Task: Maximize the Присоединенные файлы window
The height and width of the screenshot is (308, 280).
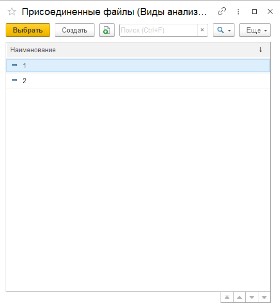Action: click(x=254, y=11)
